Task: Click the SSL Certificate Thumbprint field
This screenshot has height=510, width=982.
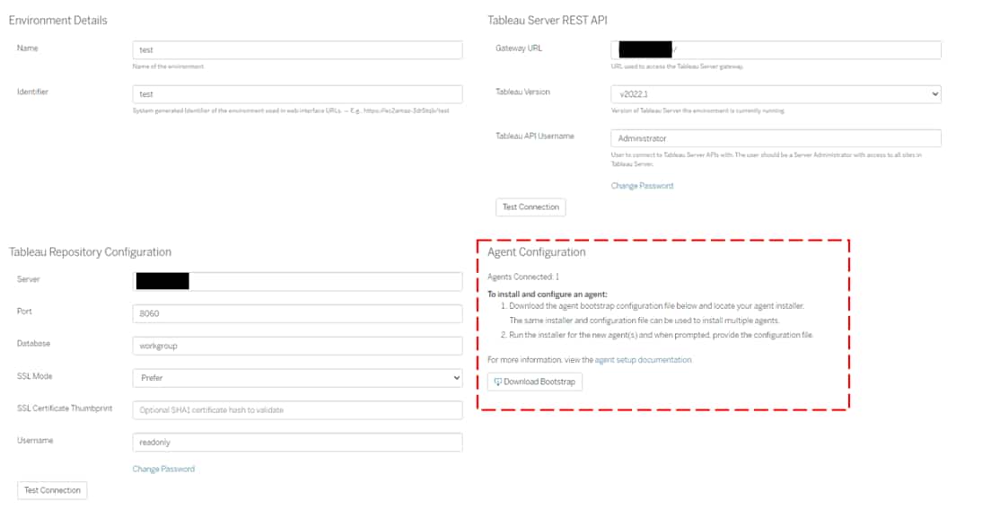Action: (297, 409)
